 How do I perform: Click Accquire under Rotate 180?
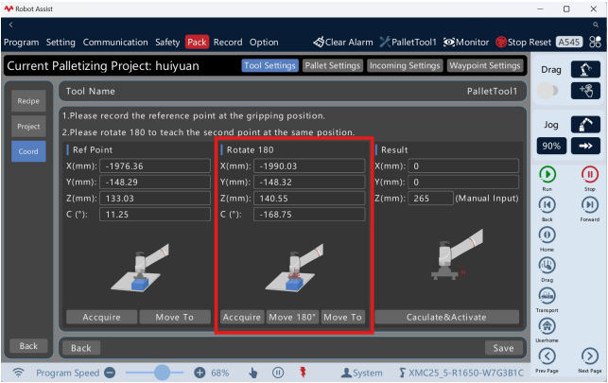point(242,317)
